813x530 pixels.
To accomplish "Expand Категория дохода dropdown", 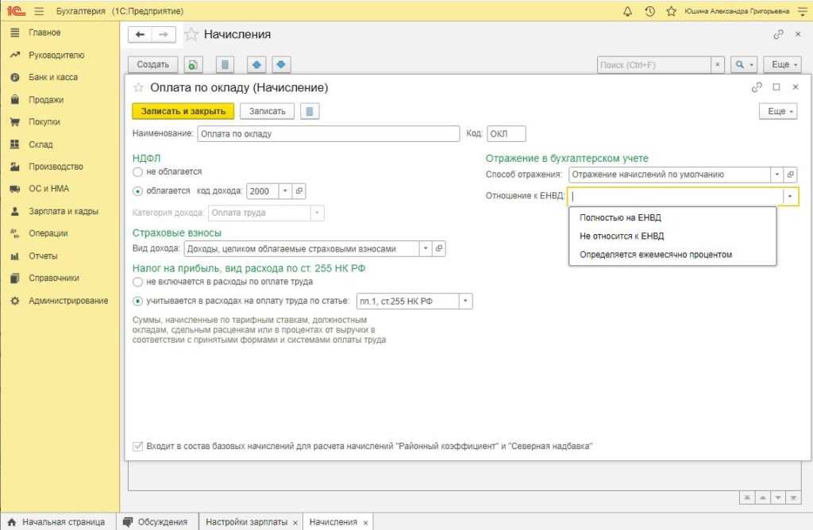I will coord(317,213).
